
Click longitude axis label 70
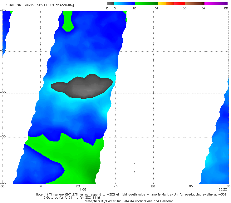78,186
